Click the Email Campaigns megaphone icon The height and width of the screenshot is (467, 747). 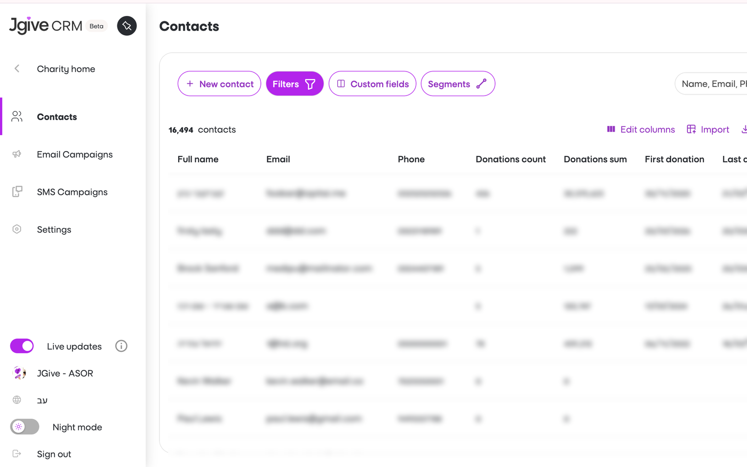(17, 154)
